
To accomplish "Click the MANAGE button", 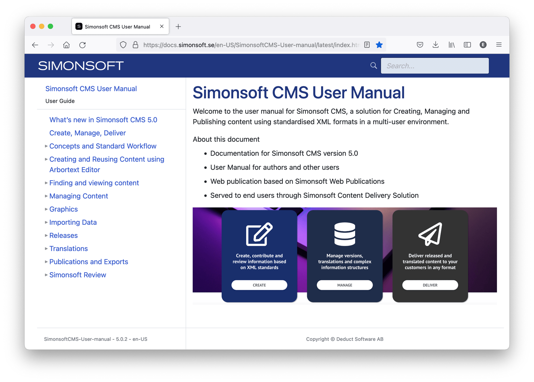I will (345, 285).
